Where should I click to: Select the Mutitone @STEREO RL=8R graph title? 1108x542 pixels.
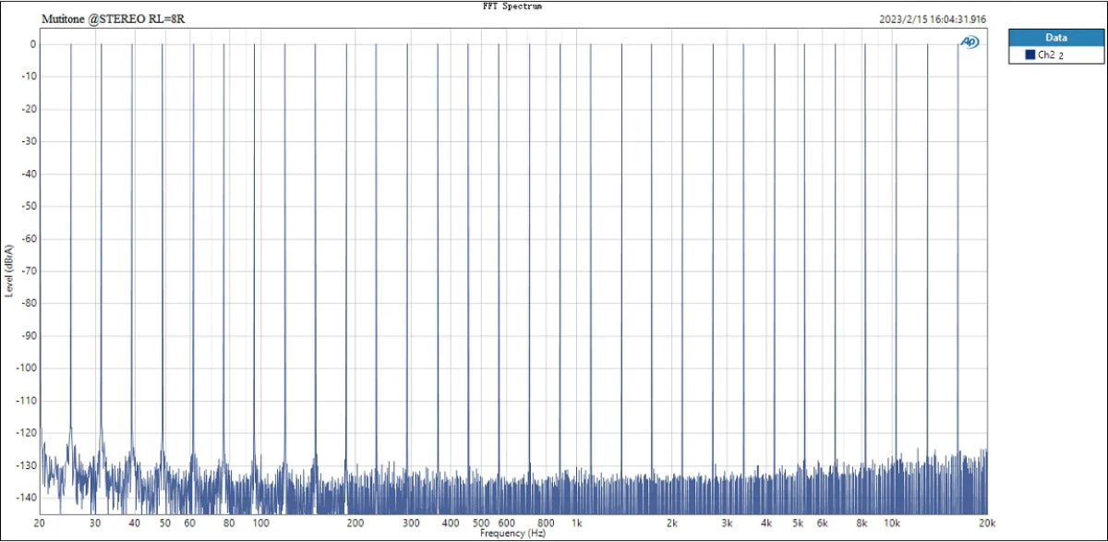click(x=119, y=18)
